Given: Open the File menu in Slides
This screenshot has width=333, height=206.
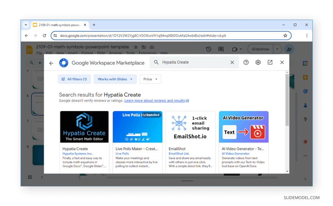Looking at the screenshot, I should (39, 53).
